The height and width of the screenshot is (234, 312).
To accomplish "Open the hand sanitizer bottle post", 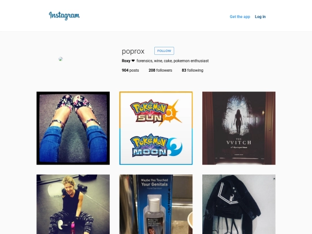I will [156, 204].
